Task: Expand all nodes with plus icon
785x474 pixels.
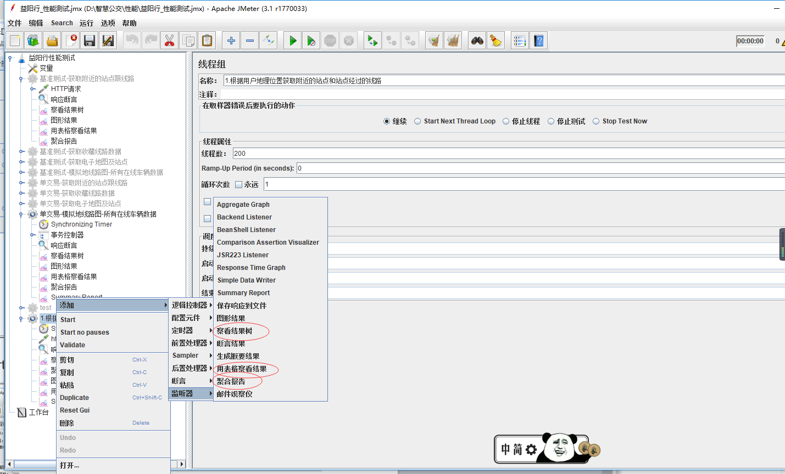Action: click(231, 41)
